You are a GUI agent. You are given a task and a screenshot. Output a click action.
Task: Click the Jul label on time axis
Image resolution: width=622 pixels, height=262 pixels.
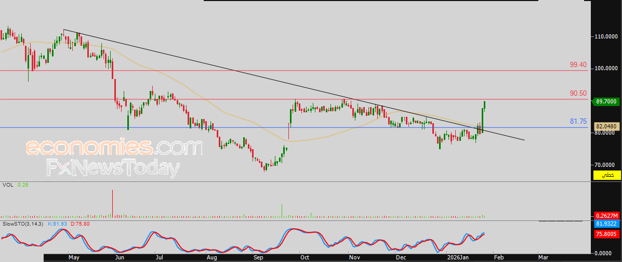pyautogui.click(x=158, y=258)
